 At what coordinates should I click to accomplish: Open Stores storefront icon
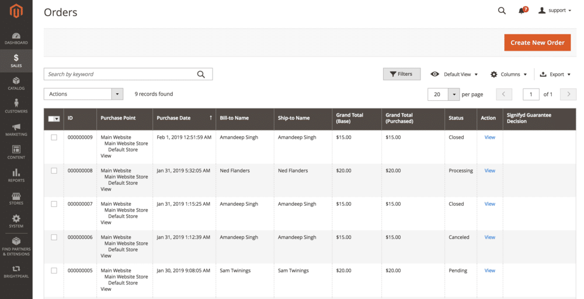(16, 196)
